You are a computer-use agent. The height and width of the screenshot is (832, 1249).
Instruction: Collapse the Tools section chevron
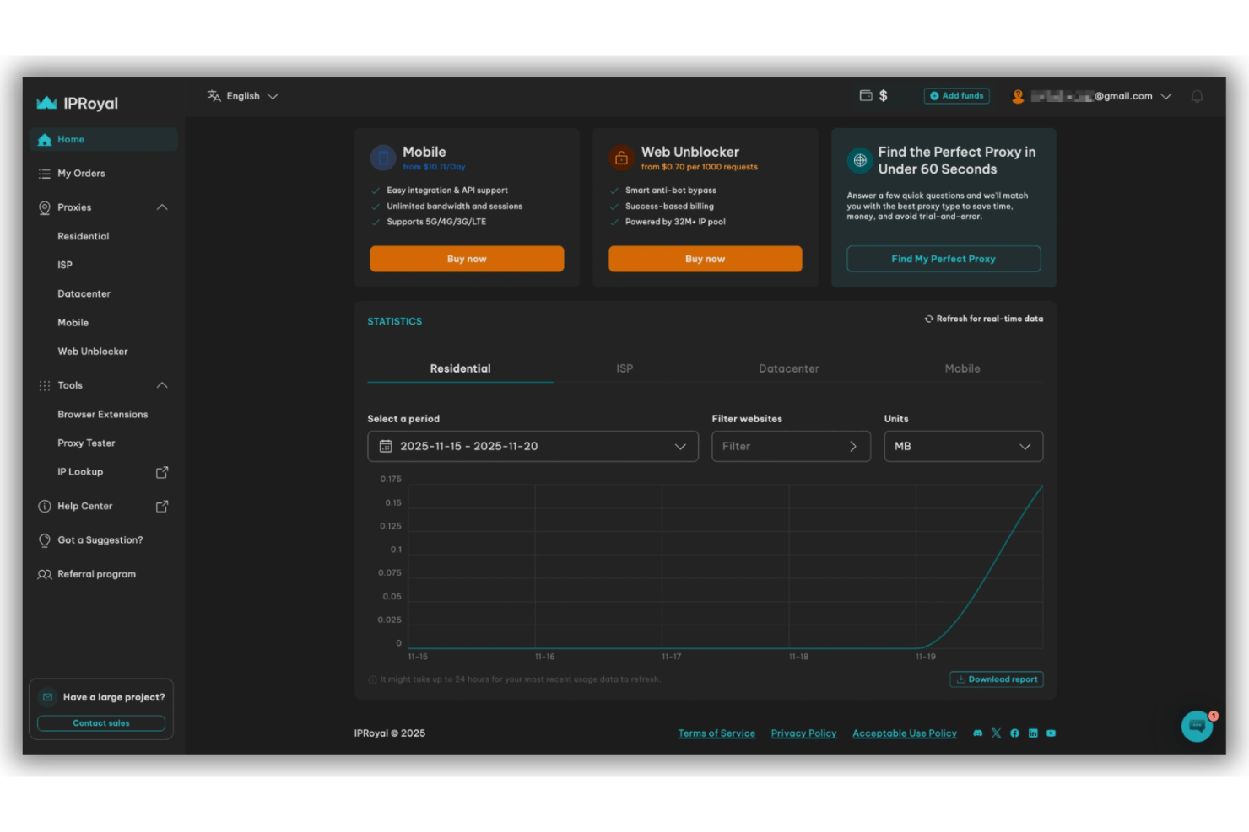point(162,385)
